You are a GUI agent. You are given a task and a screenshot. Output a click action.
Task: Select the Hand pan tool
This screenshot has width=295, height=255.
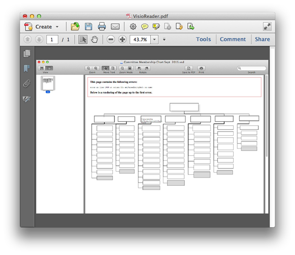pyautogui.click(x=94, y=40)
